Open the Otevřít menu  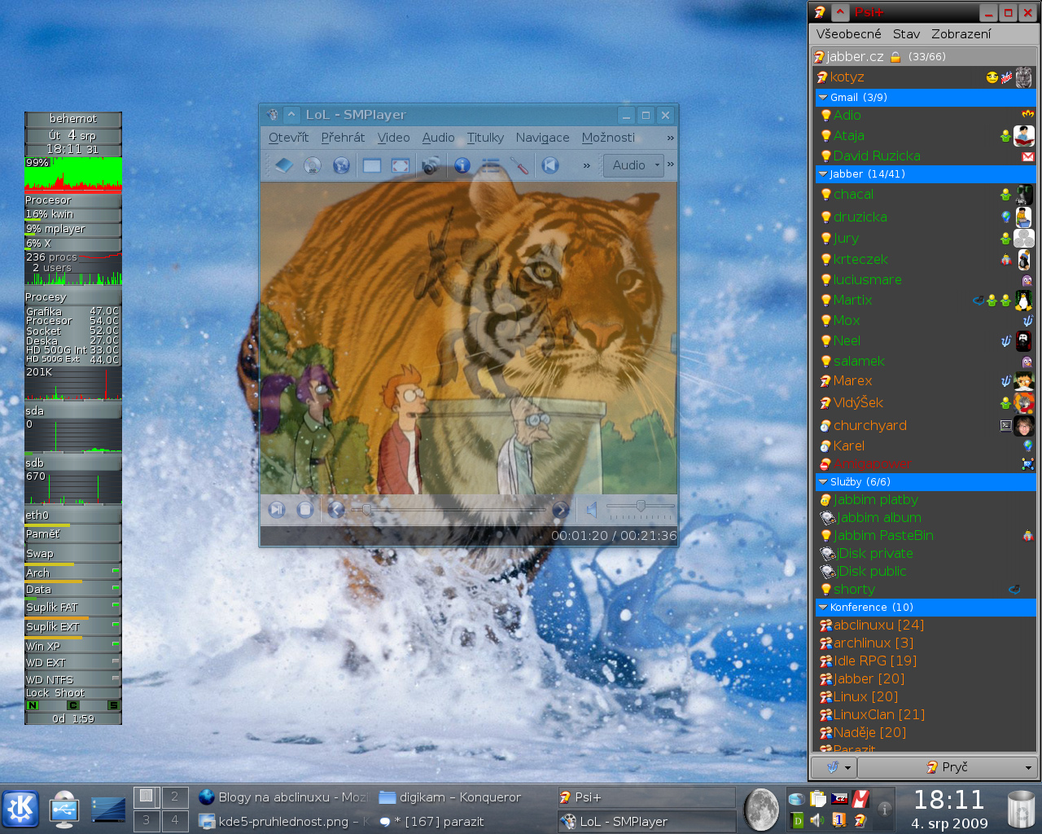(289, 138)
